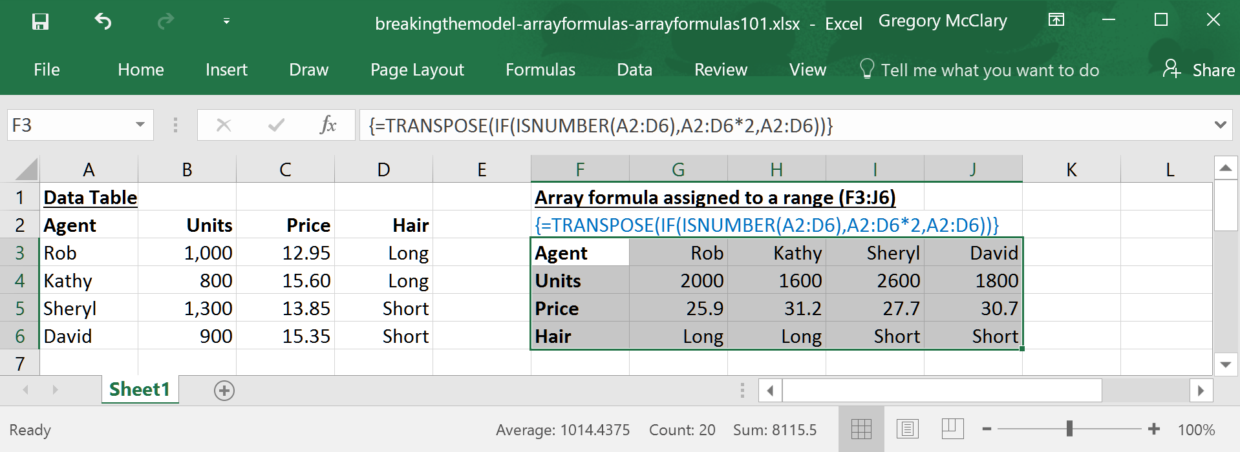Select the Draw tab
The height and width of the screenshot is (452, 1240).
tap(309, 70)
